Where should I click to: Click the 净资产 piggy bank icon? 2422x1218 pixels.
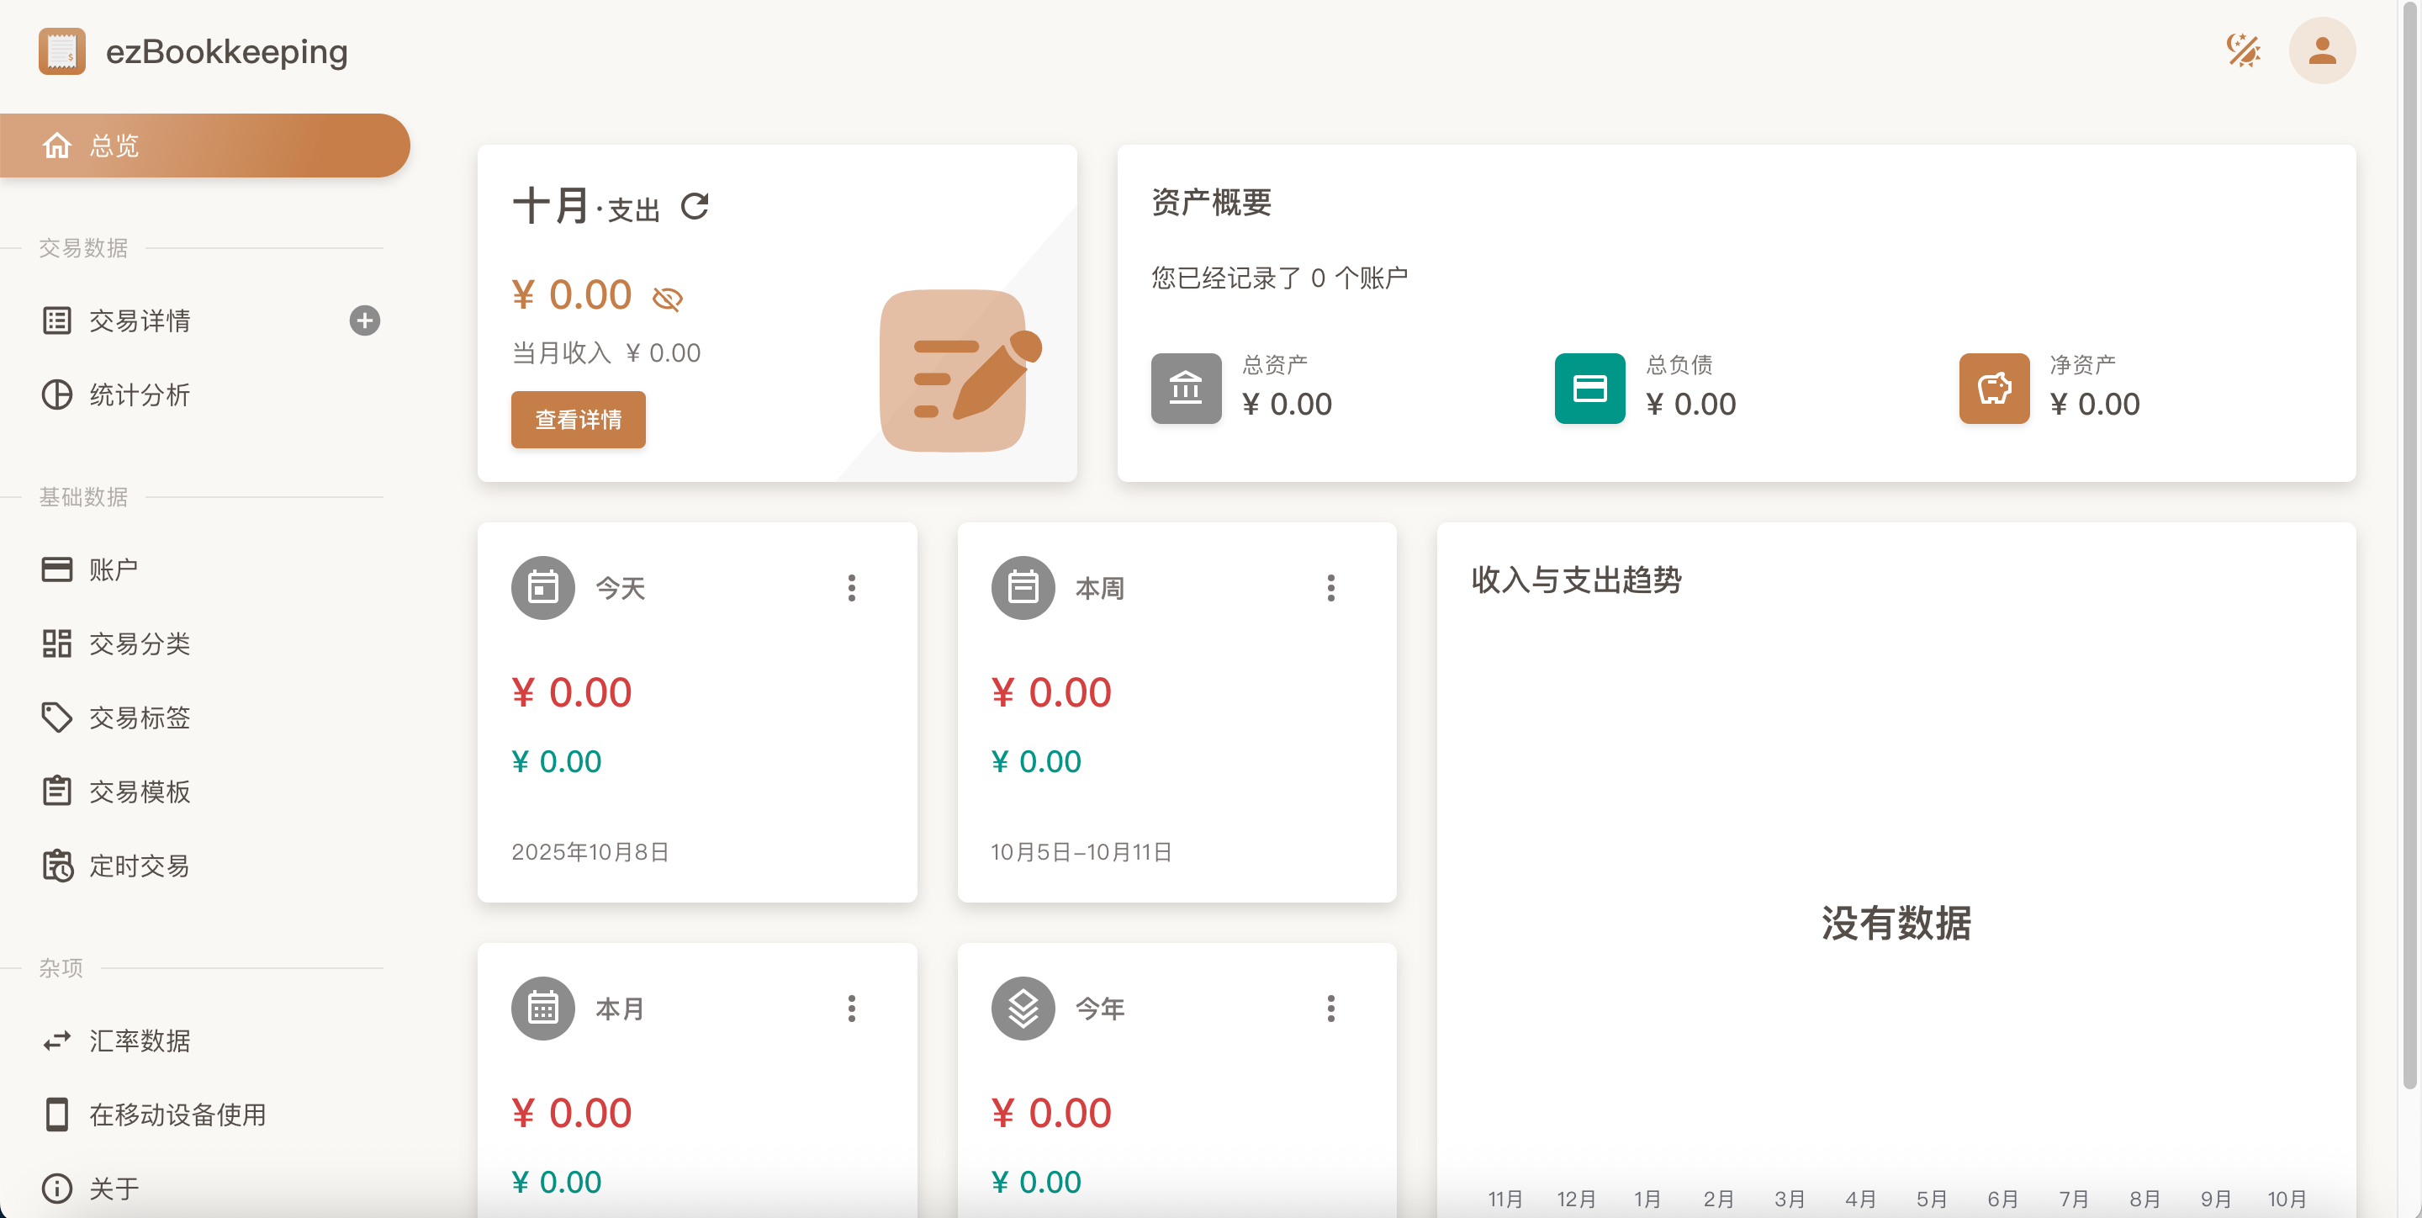[x=1992, y=389]
